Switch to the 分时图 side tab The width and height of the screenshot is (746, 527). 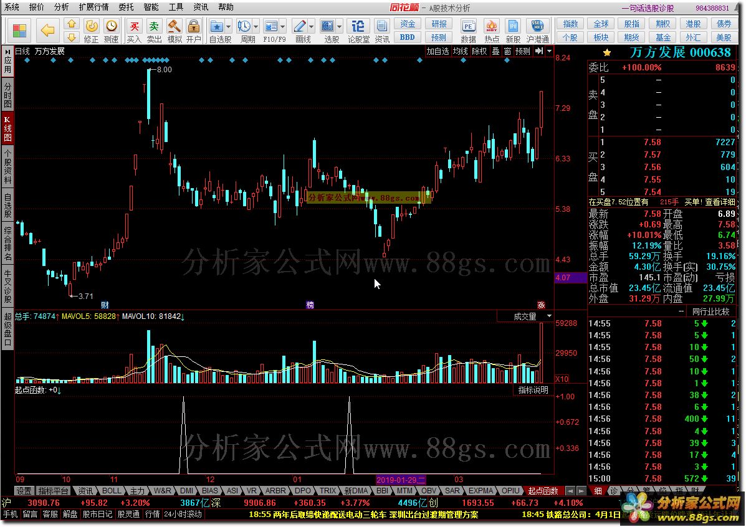(7, 94)
